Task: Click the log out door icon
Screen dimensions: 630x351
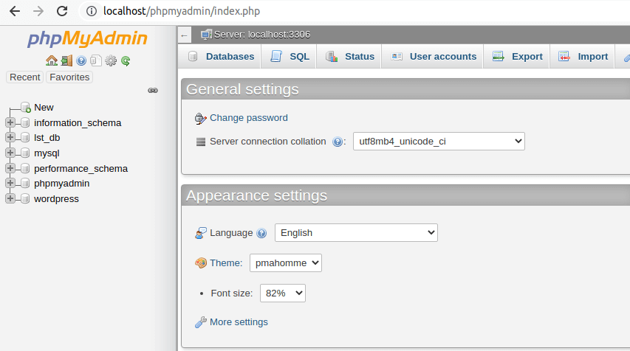Action: tap(66, 60)
